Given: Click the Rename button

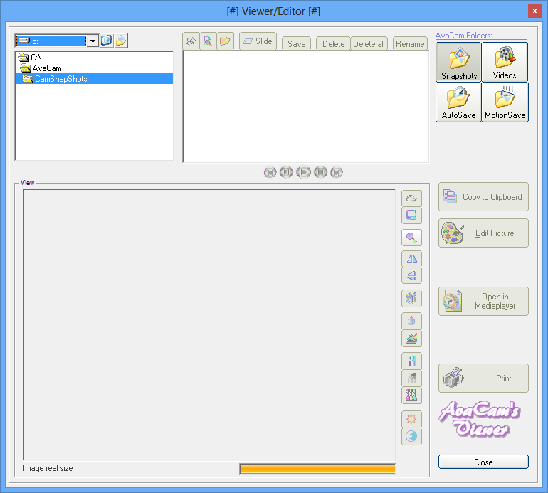Looking at the screenshot, I should coord(410,43).
